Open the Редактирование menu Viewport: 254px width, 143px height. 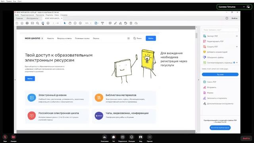pos(27,15)
